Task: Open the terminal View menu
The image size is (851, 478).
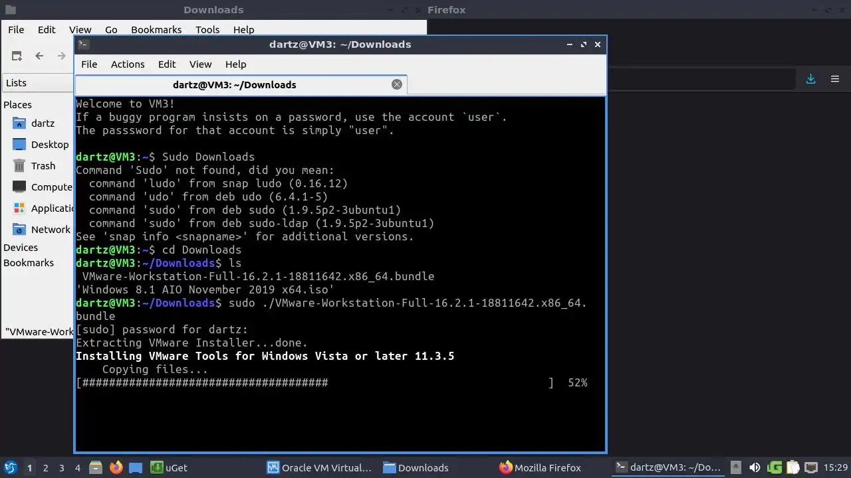Action: [200, 64]
